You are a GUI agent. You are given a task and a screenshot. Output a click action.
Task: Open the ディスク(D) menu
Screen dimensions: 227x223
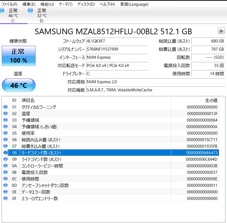pos(86,4)
